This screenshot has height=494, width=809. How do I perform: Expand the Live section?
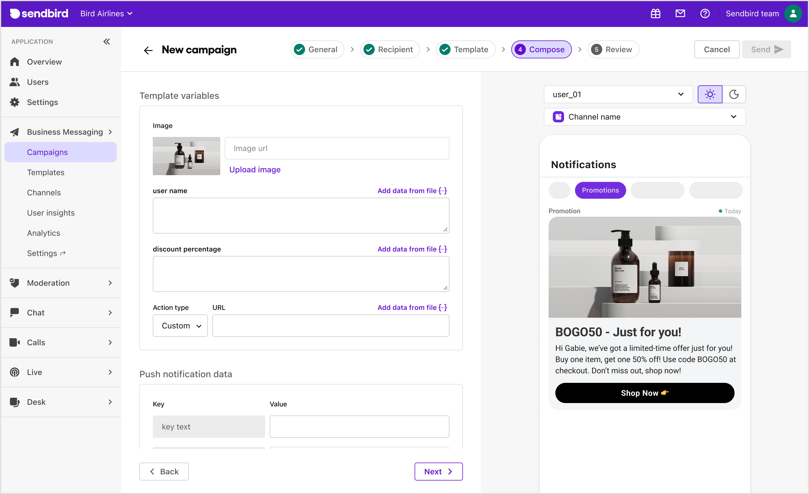61,372
